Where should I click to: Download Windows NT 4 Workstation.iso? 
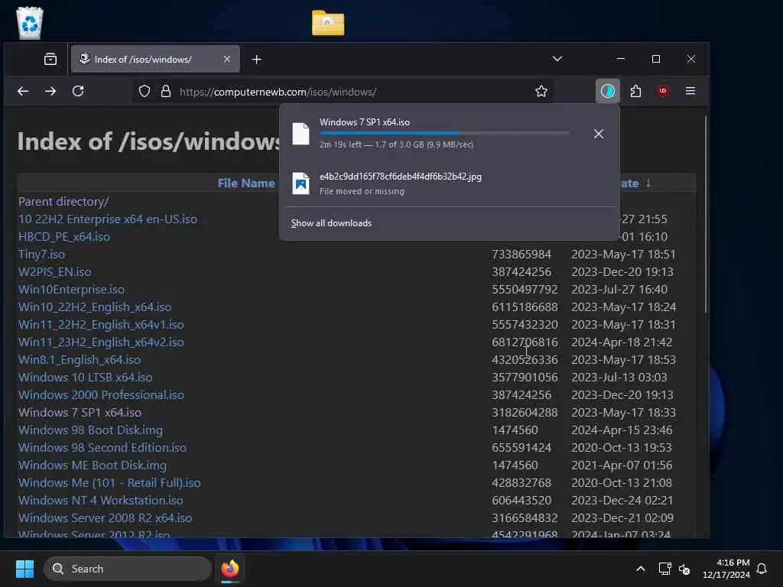(x=101, y=500)
